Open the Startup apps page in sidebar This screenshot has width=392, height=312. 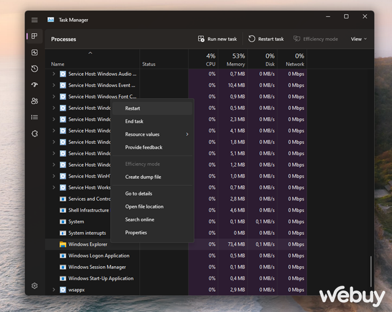tap(34, 85)
